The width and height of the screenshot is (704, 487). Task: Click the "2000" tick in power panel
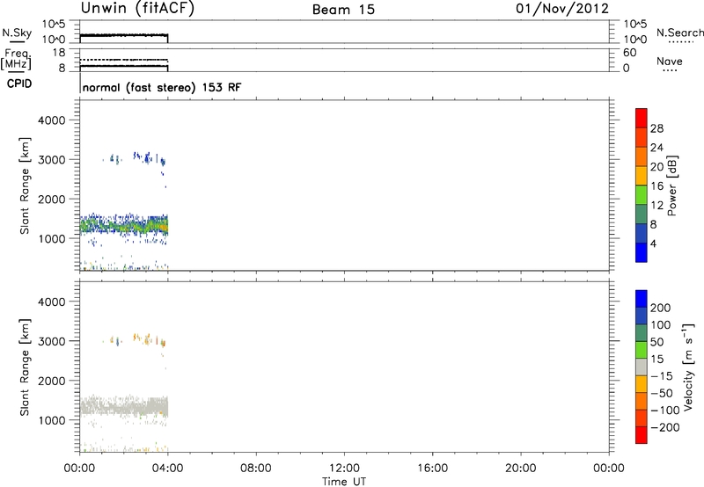[x=52, y=199]
